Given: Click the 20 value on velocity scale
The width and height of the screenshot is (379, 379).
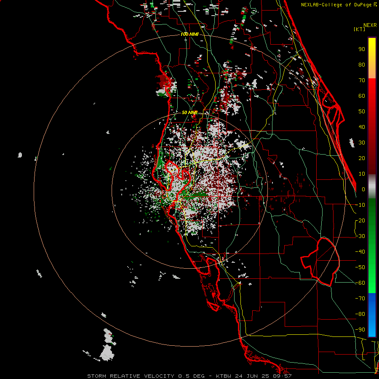Looking at the screenshot, I should pyautogui.click(x=362, y=158).
